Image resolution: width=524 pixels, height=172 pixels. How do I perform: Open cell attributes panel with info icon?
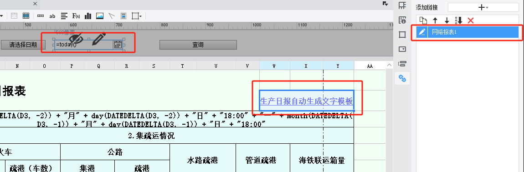(x=402, y=20)
